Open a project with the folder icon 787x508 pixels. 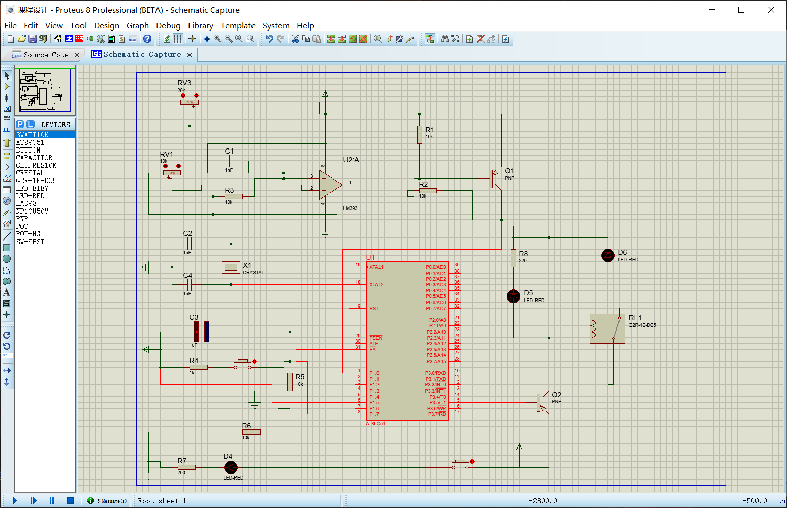(x=21, y=39)
